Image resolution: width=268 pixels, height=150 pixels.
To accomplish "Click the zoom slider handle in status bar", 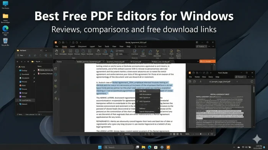I will (x=201, y=134).
